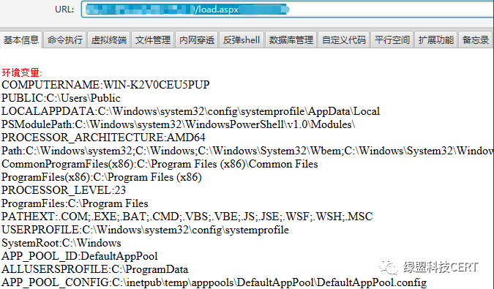Select the CommonProgramFiles(x86) line
494x289 pixels.
pos(160,164)
